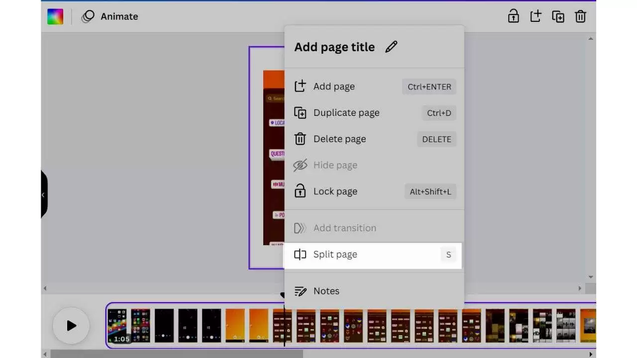The image size is (637, 358).
Task: Click the trash delete icon in top toolbar
Action: click(580, 16)
